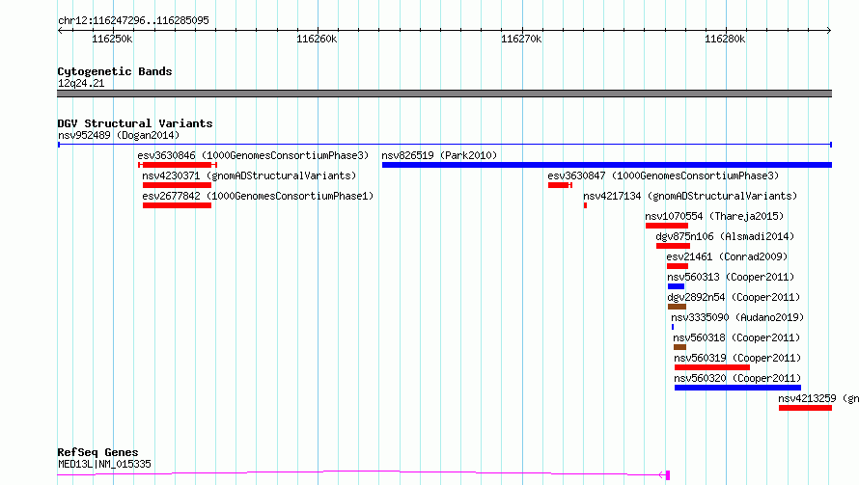Click esv2677842 (1000GenomesConsortiumPhase1) label
Screen dimensions: 859x485
pos(258,196)
